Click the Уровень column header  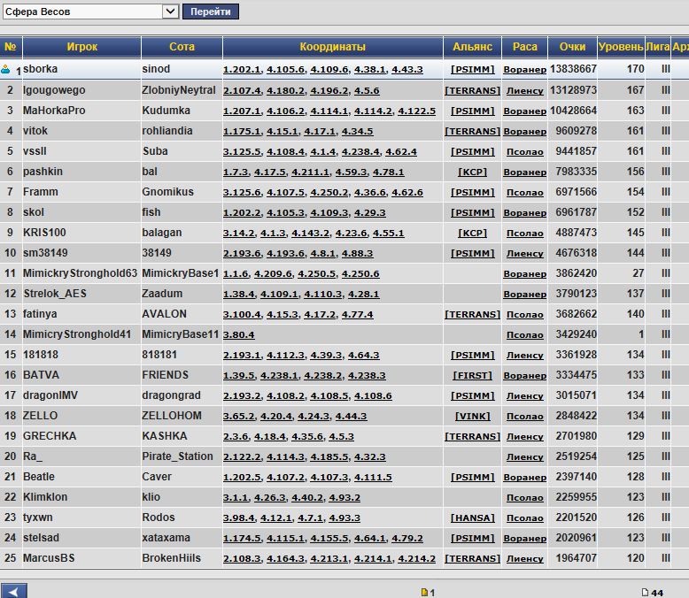tap(620, 47)
